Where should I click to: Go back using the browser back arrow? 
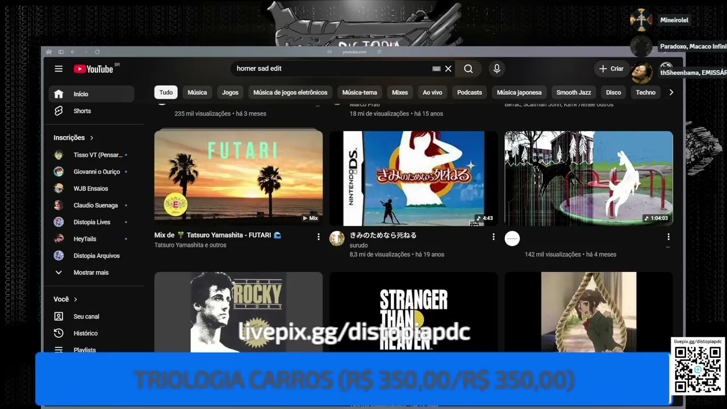73,52
